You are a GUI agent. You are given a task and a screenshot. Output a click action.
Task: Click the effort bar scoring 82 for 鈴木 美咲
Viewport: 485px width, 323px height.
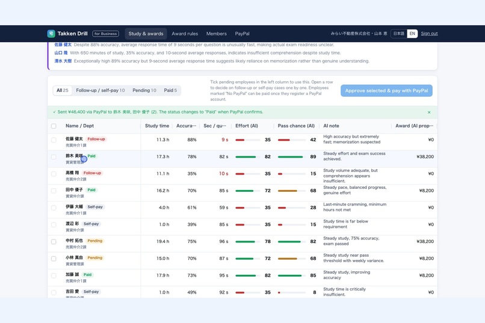point(247,157)
